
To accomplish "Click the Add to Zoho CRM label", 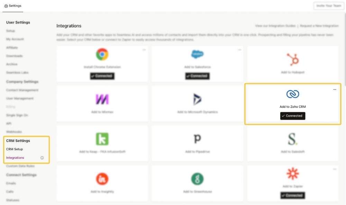I will 293,107.
